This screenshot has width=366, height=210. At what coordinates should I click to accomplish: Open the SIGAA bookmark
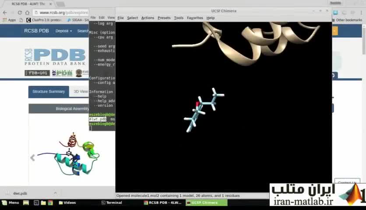(x=77, y=20)
